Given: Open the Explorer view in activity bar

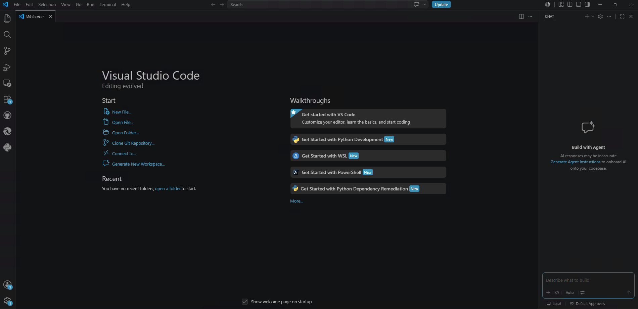Looking at the screenshot, I should pyautogui.click(x=7, y=18).
